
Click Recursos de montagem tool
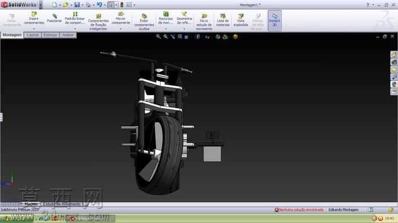pyautogui.click(x=166, y=18)
